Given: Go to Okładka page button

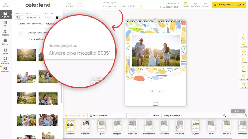Looking at the screenshot, I should click(x=156, y=116).
